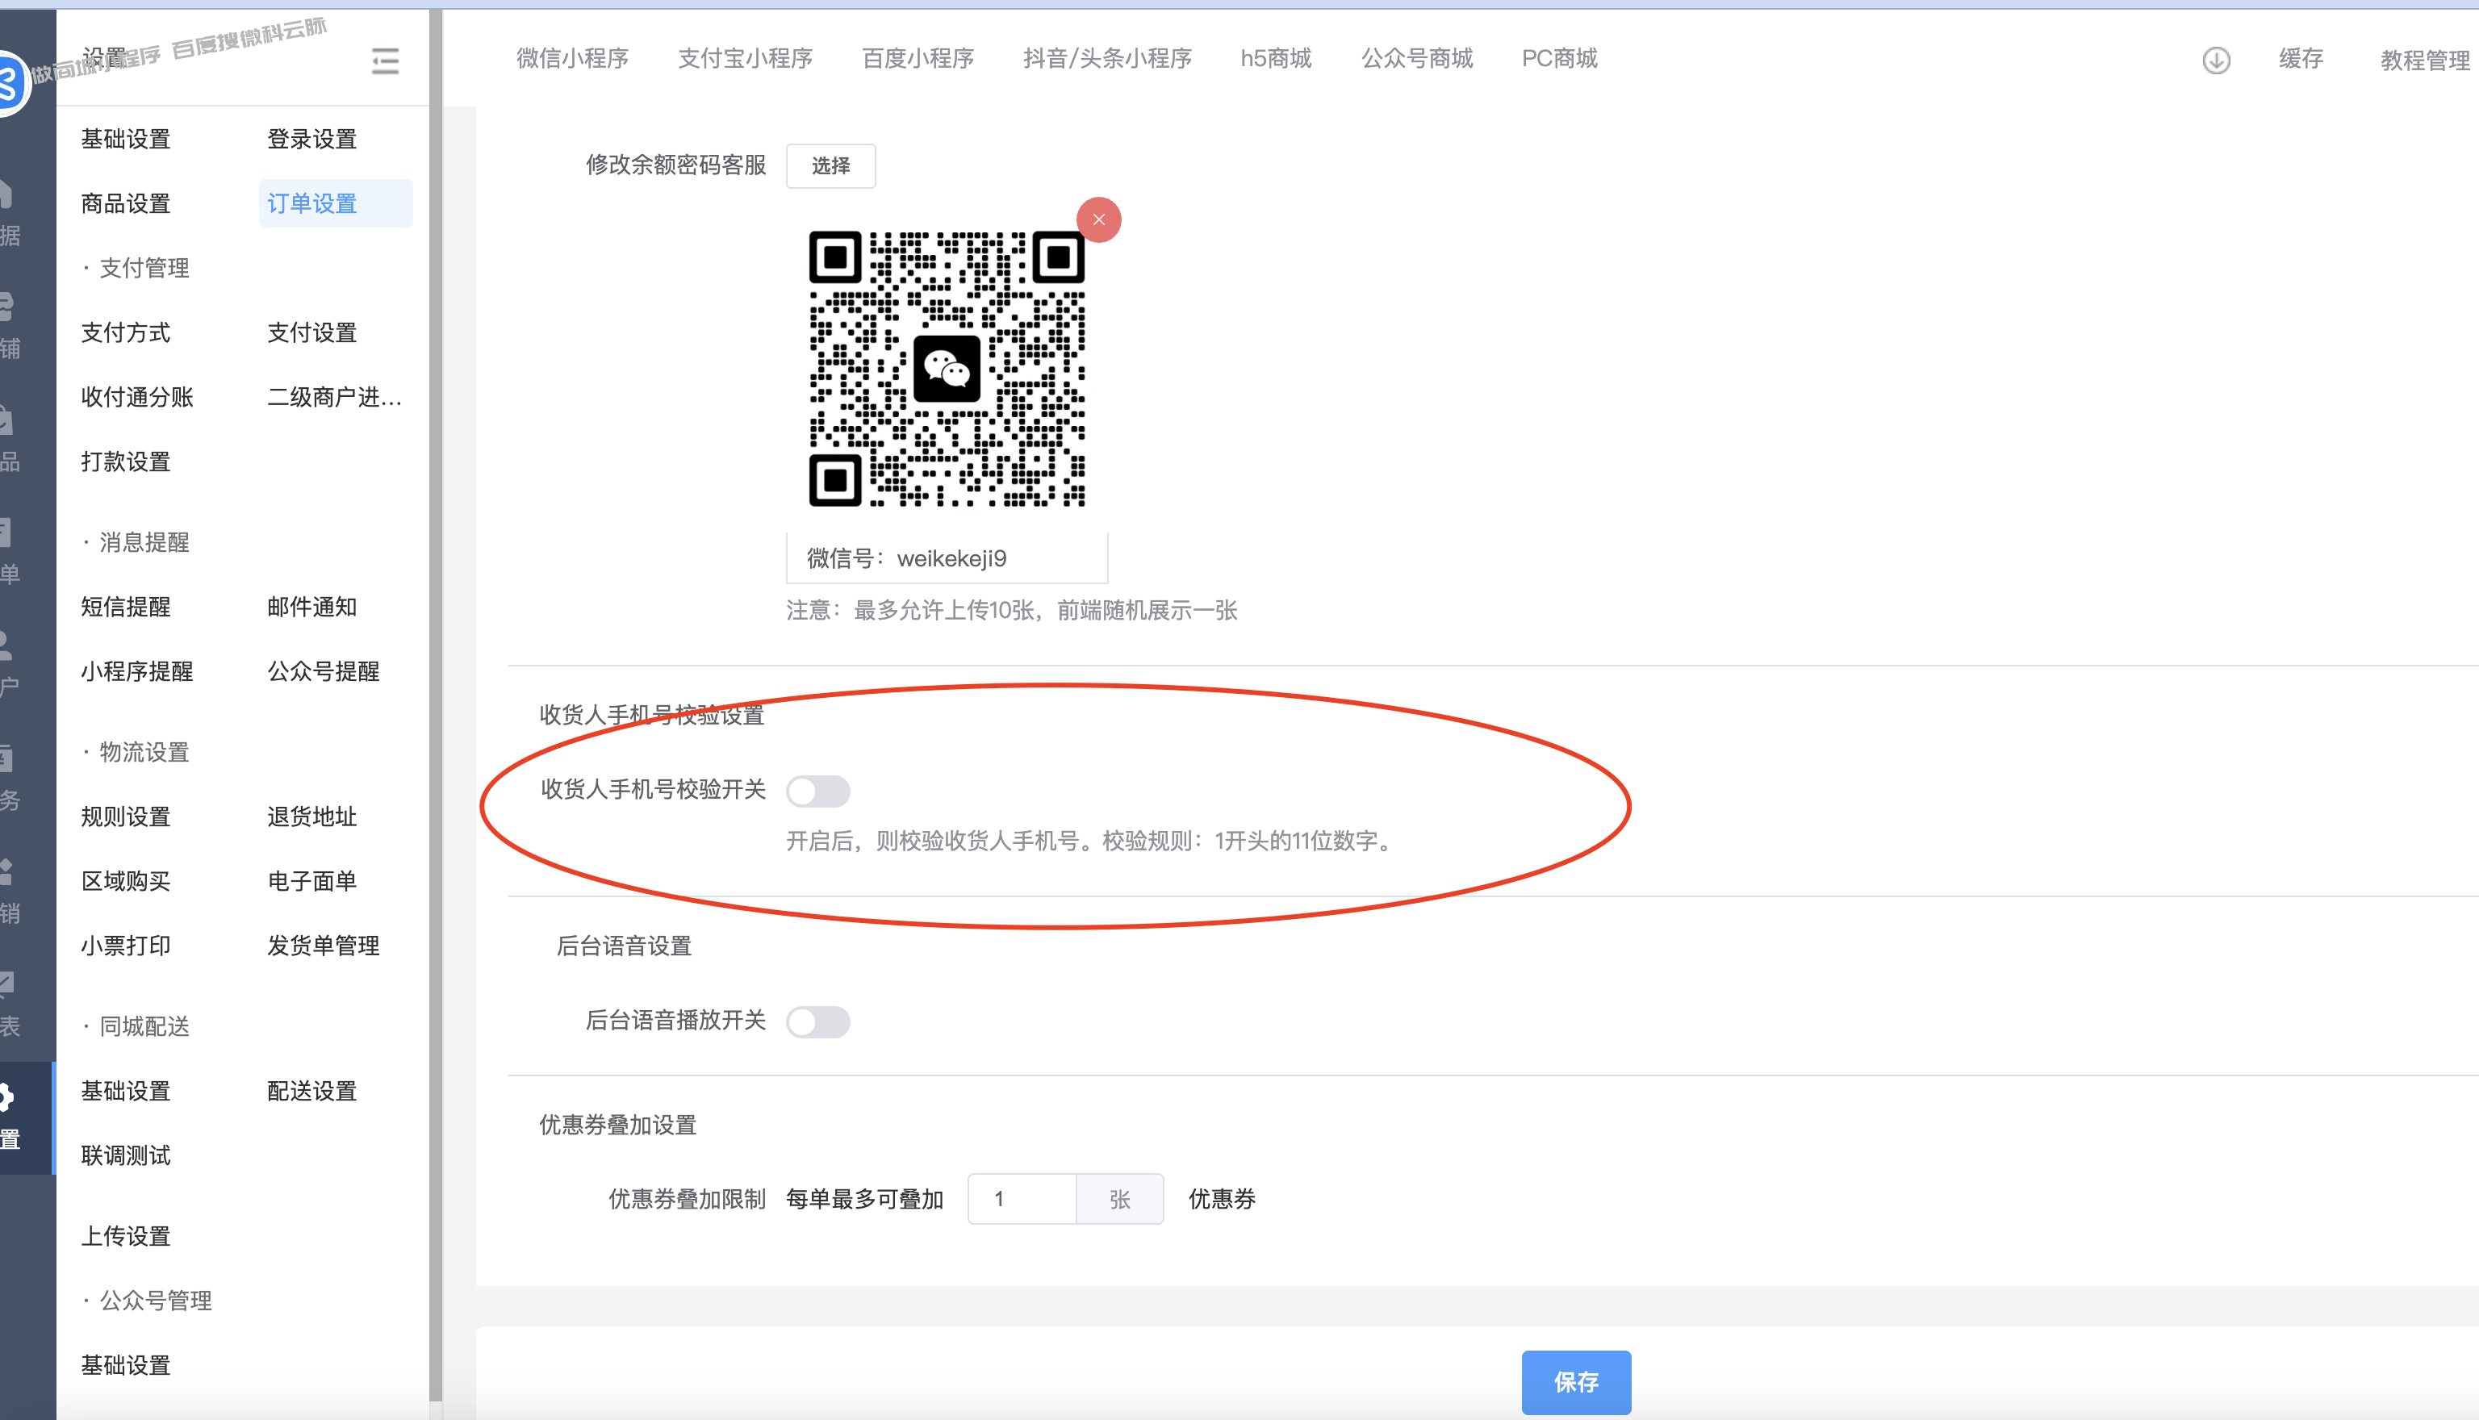Switch to 支付宝小程序 tab

tap(745, 59)
